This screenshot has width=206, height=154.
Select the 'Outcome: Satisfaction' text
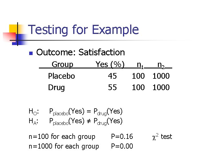point(81,52)
